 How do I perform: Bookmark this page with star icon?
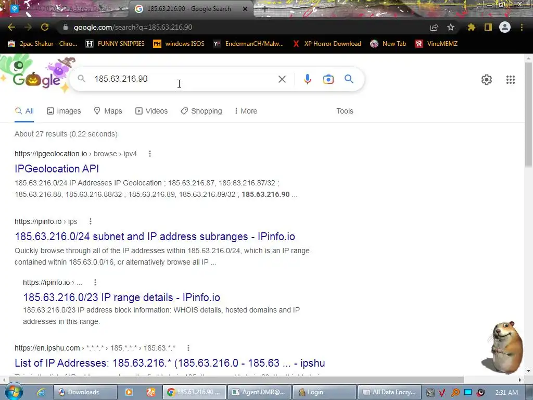pos(451,27)
